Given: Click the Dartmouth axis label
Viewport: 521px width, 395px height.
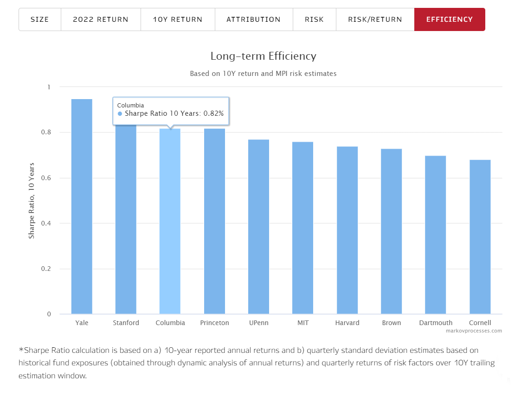Looking at the screenshot, I should 436,323.
